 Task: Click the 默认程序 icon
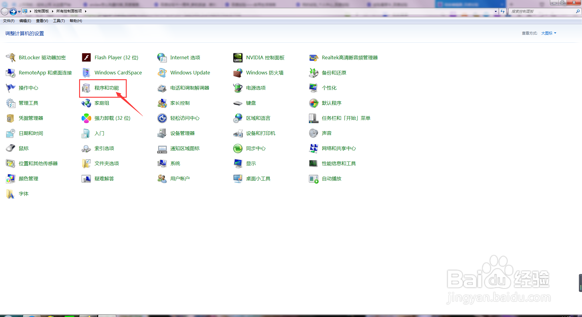click(x=314, y=103)
